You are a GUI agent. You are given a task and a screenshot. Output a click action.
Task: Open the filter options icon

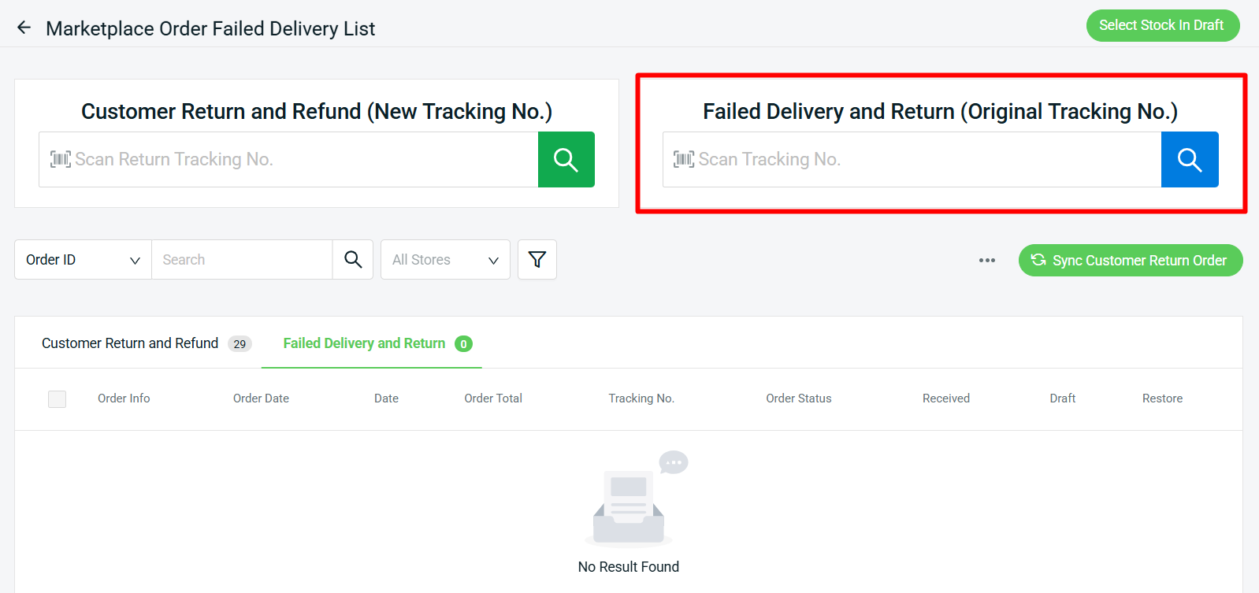pos(537,259)
